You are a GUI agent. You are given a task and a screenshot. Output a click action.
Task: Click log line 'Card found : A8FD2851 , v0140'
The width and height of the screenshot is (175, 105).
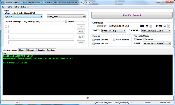click(x=18, y=56)
